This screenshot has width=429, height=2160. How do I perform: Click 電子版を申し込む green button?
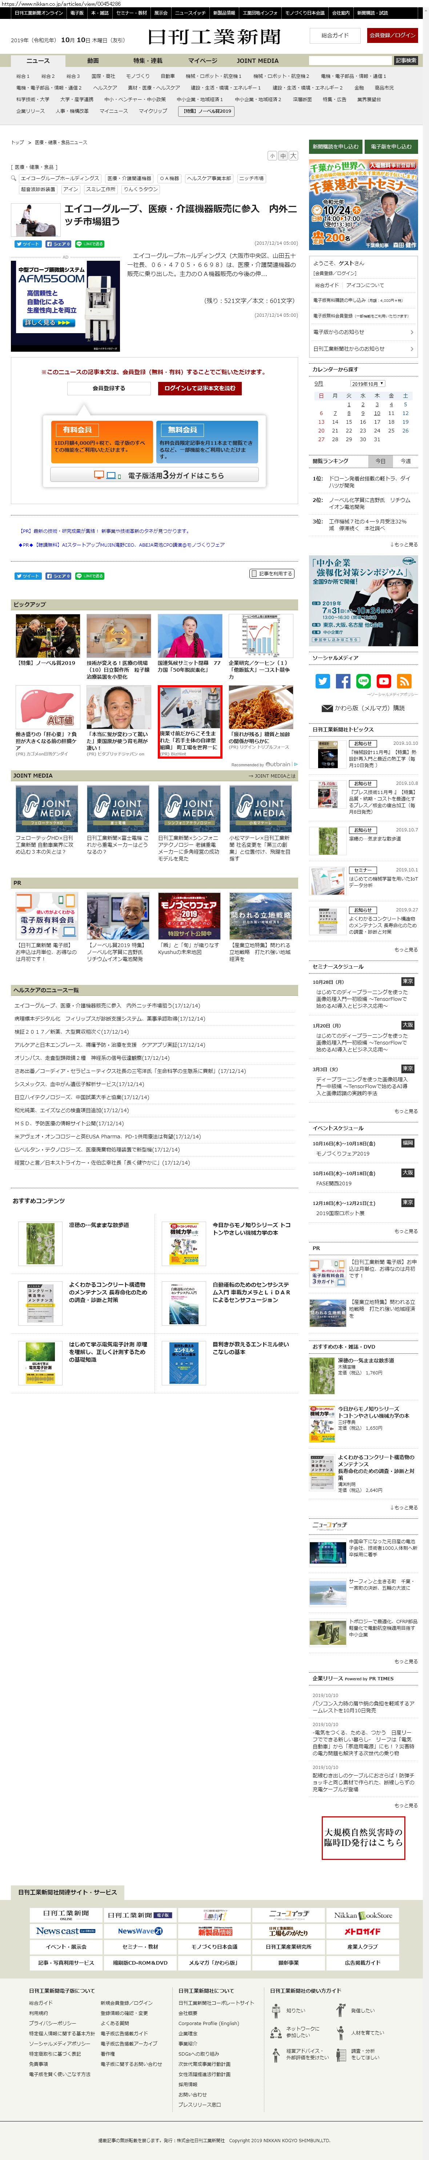[x=391, y=146]
